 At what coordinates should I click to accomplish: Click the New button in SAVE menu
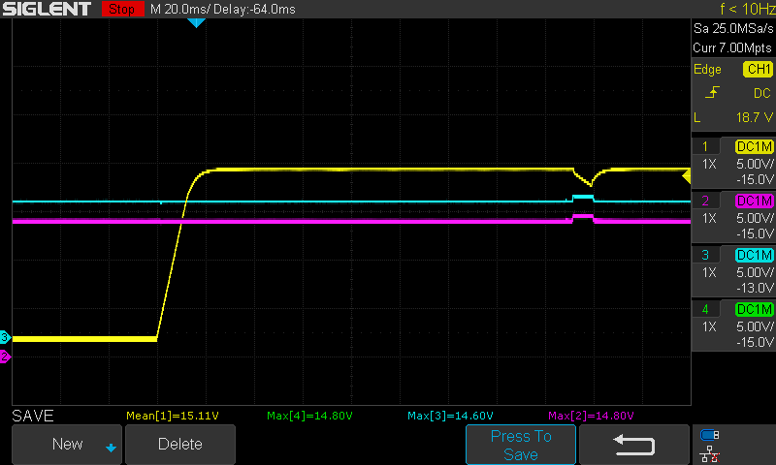tap(67, 444)
